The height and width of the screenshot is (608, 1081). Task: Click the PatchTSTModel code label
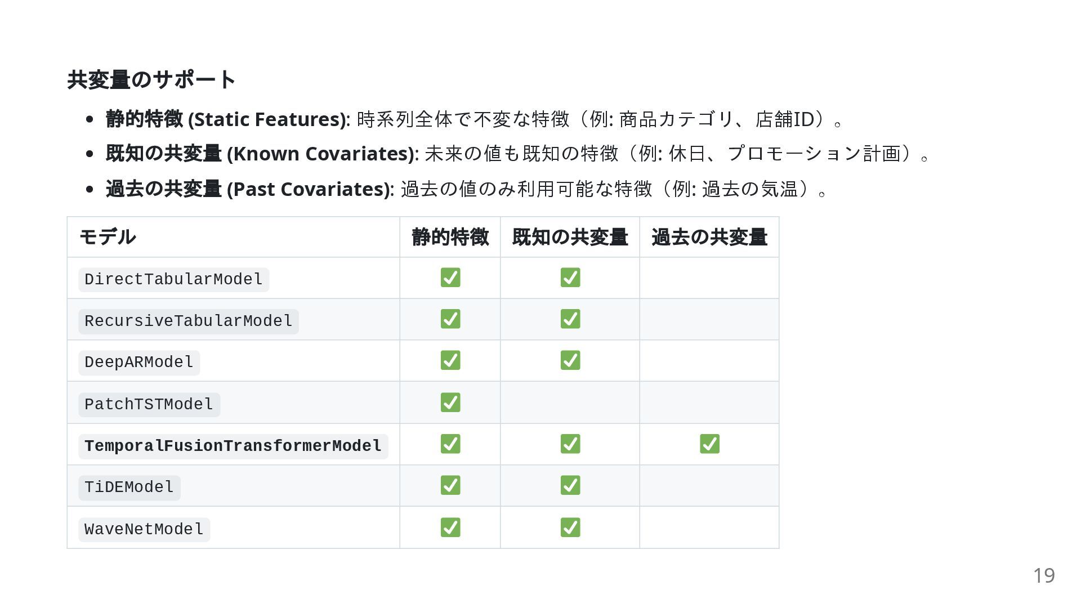(x=149, y=405)
